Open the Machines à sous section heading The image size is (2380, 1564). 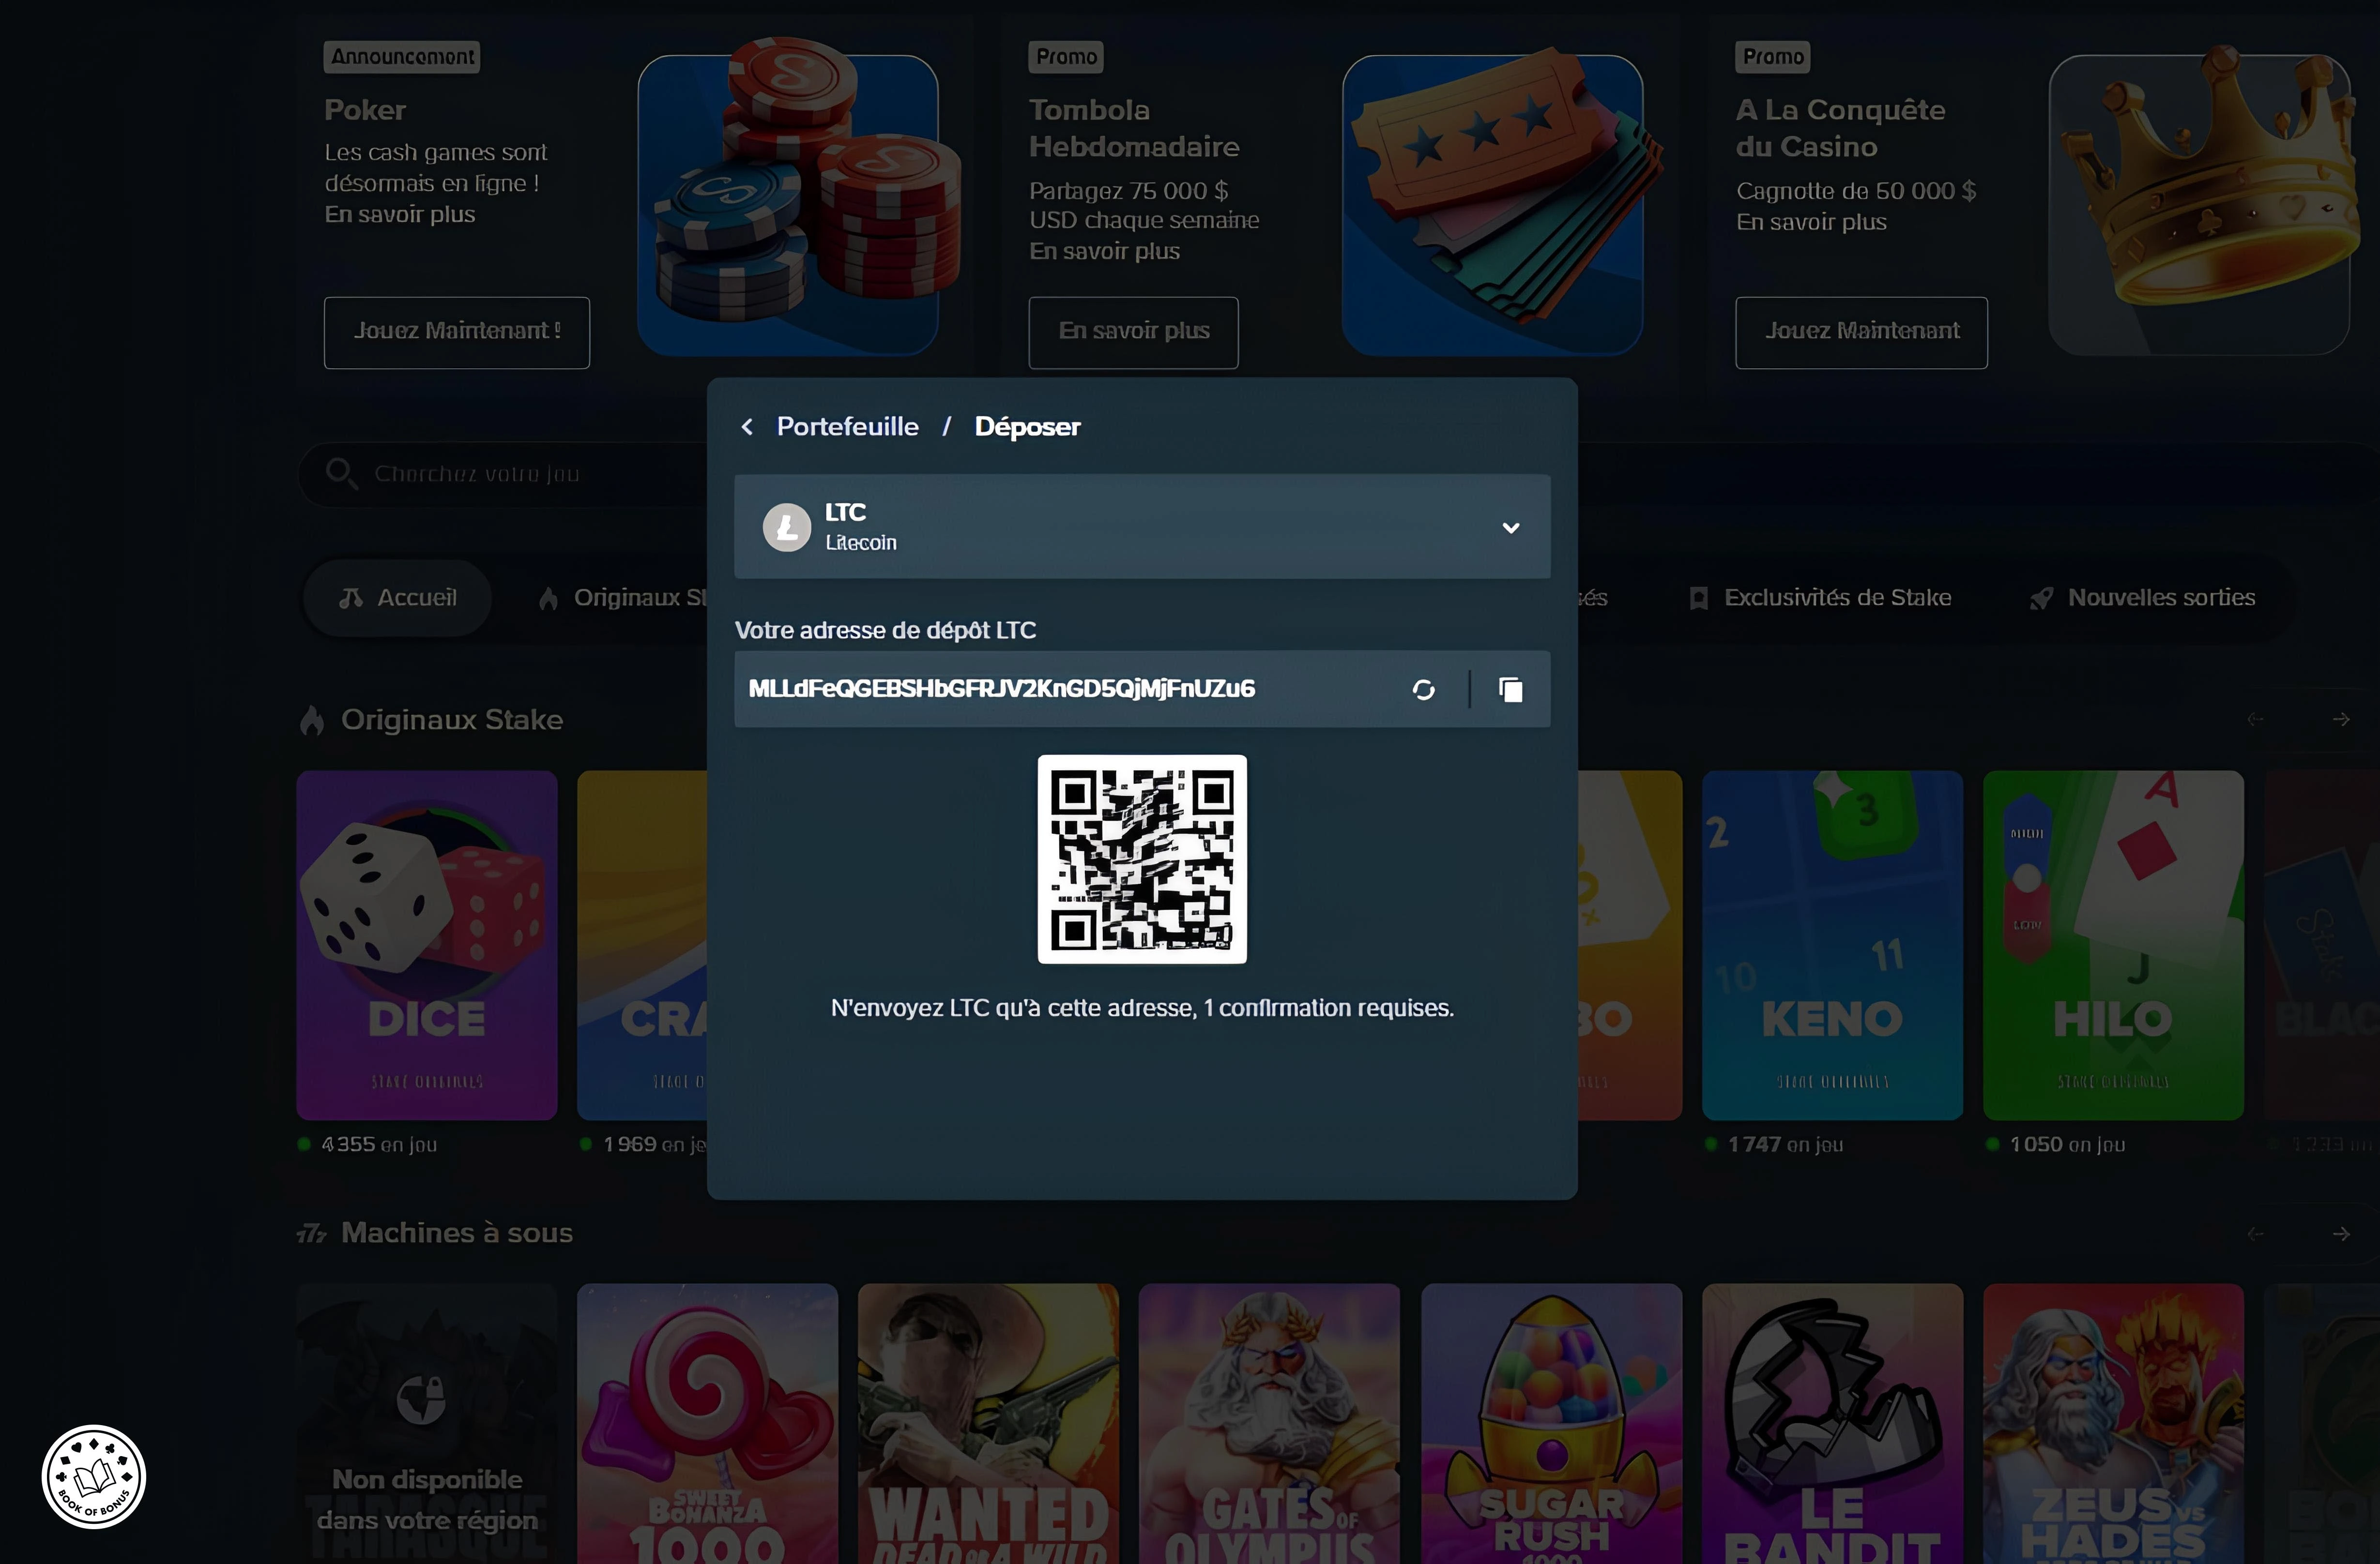coord(457,1233)
